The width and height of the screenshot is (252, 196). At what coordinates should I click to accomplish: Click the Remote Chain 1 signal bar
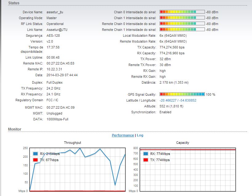(x=182, y=29)
